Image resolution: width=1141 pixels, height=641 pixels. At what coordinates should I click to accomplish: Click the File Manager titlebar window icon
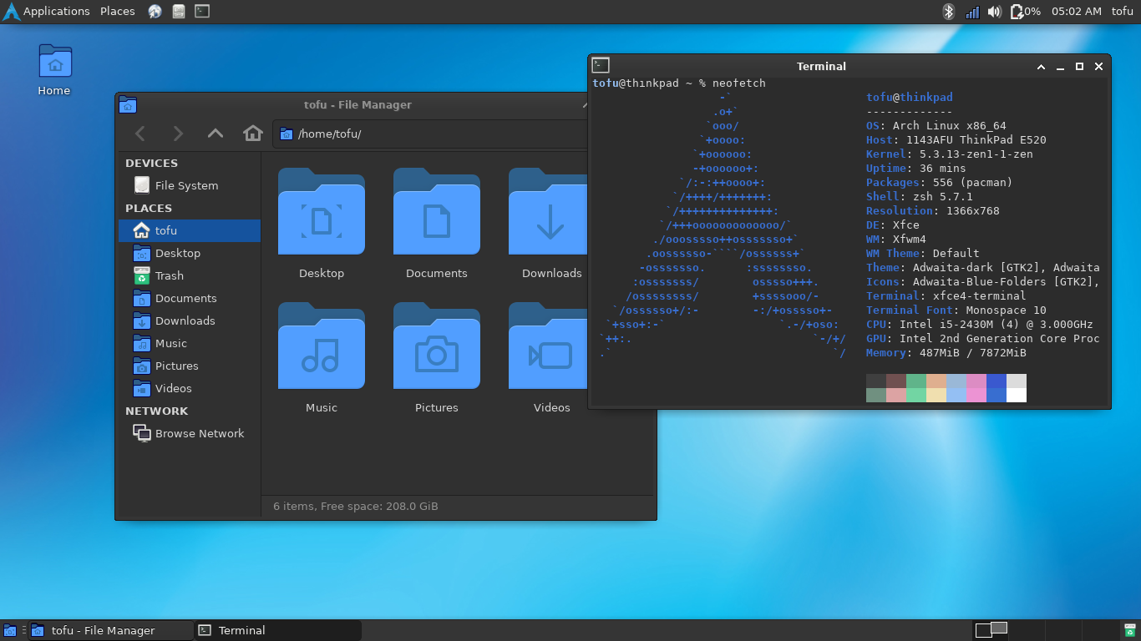point(128,104)
